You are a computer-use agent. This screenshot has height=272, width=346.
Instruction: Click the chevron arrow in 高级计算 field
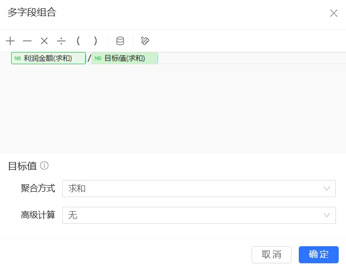(x=327, y=215)
